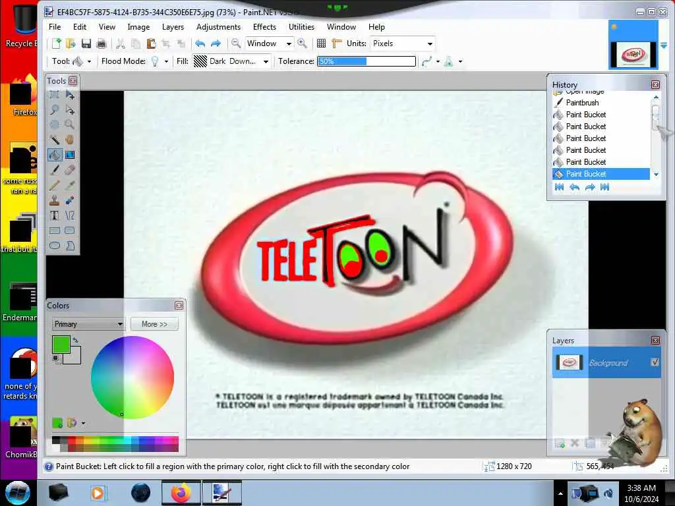The width and height of the screenshot is (675, 506).
Task: Select the Eraser tool
Action: click(x=70, y=170)
